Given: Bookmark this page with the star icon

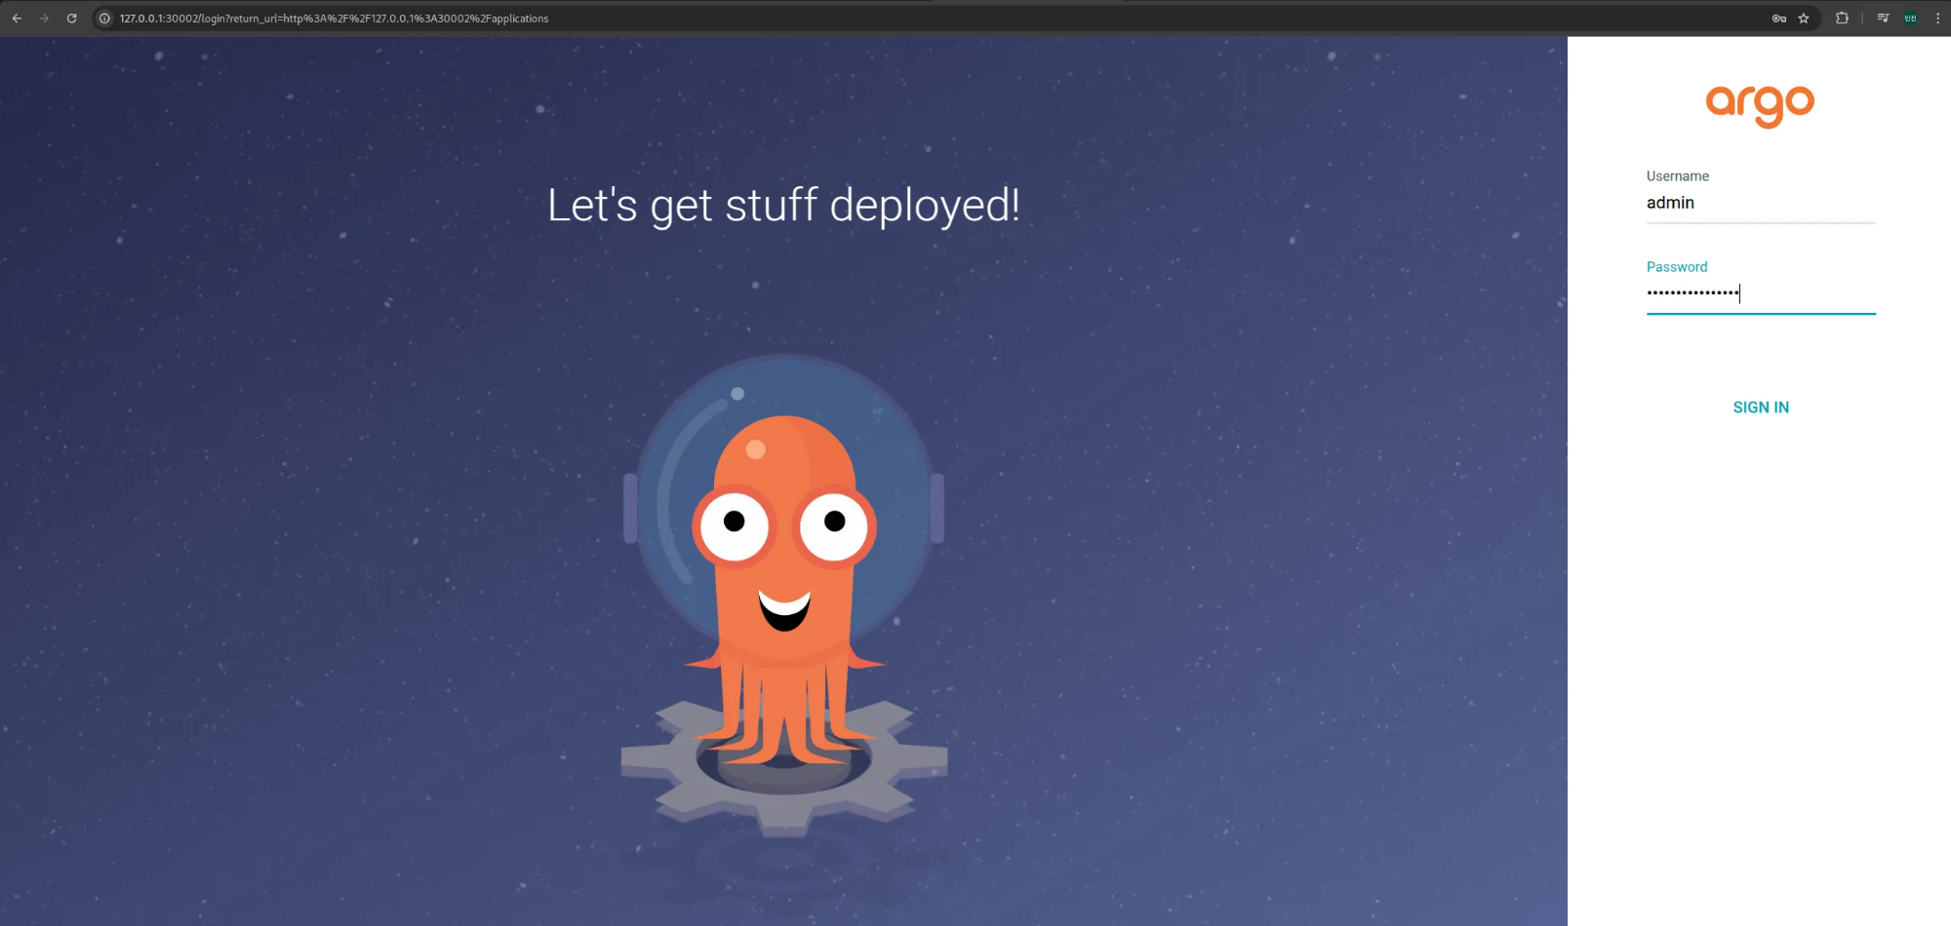Looking at the screenshot, I should pyautogui.click(x=1804, y=19).
